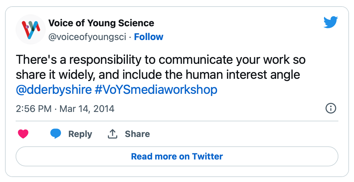Open the Voice of Young Science avatar

[30, 29]
